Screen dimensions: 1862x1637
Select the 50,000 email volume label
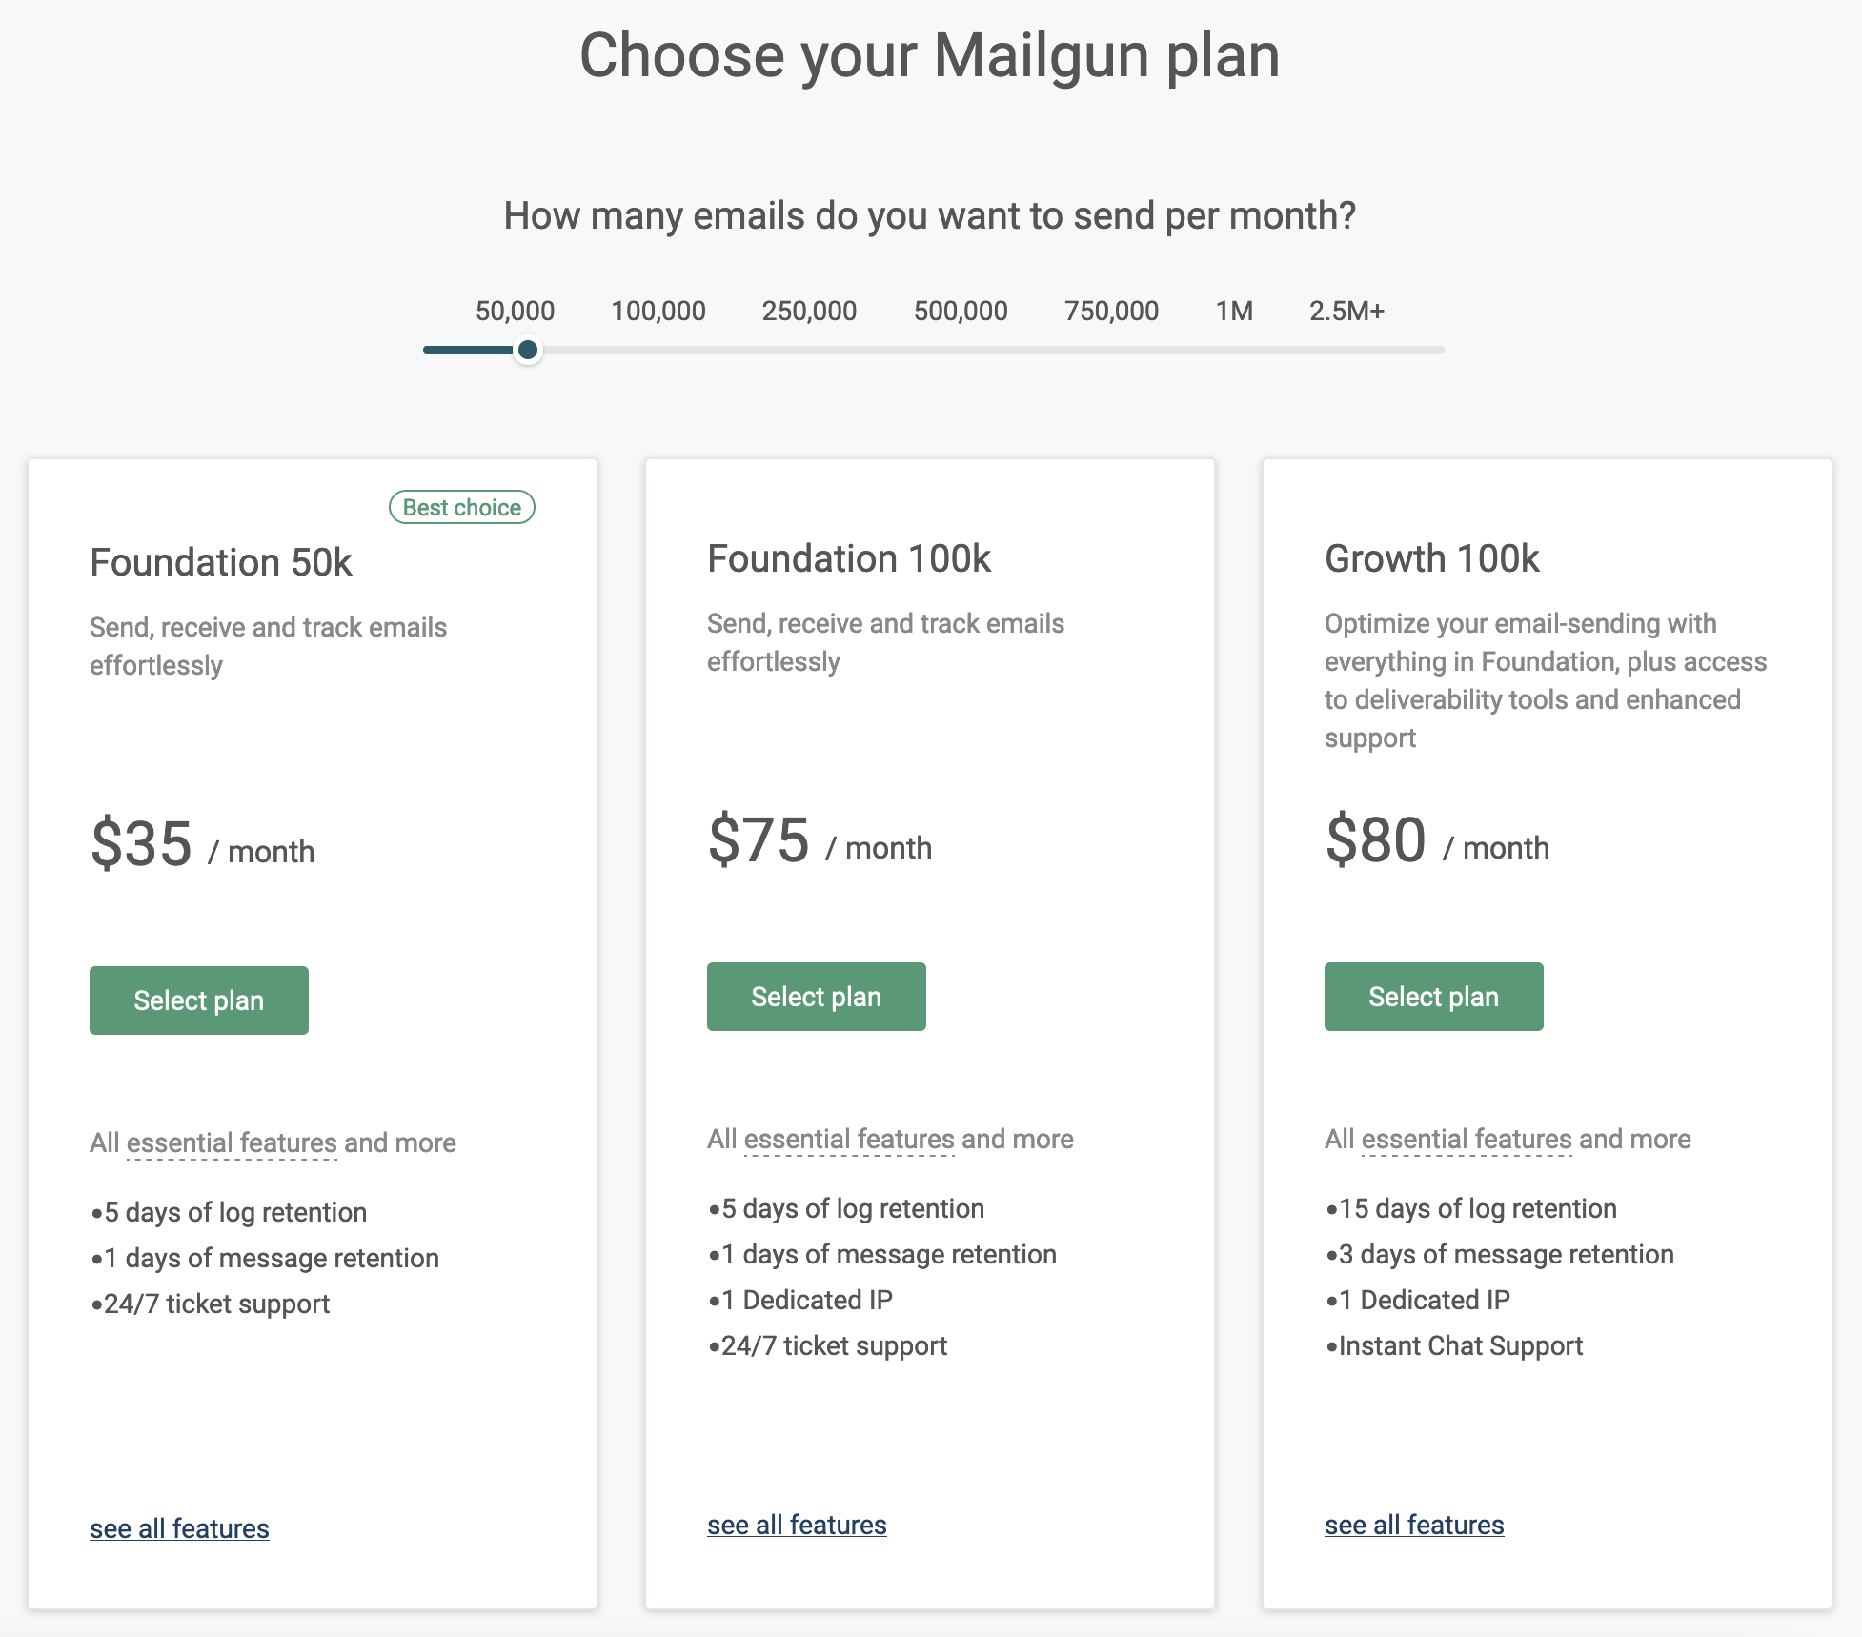click(x=515, y=310)
